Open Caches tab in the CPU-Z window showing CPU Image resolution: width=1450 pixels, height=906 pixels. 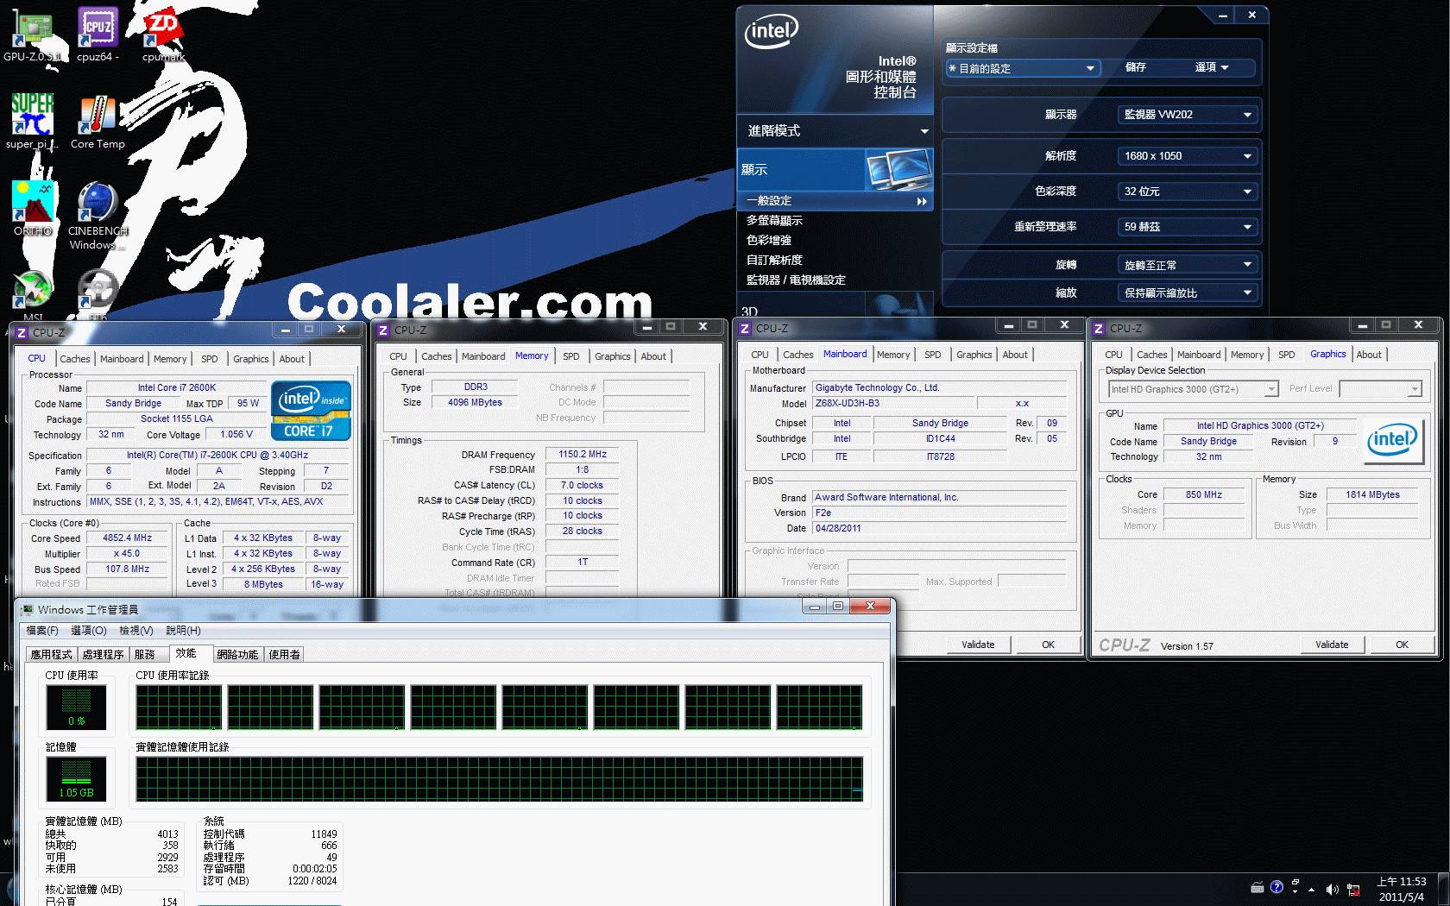[x=75, y=359]
